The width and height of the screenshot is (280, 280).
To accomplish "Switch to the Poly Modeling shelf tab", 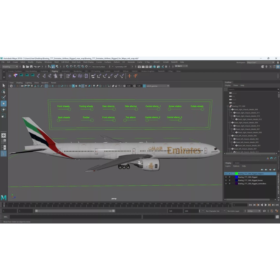I will click(31, 71).
